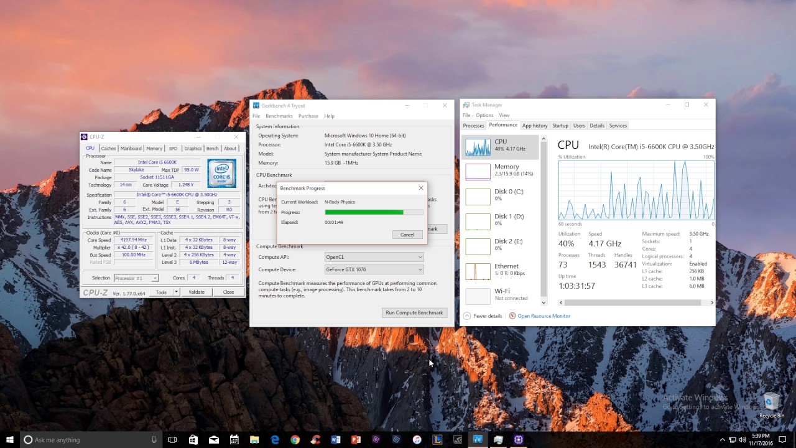Click the Windows Start button
The height and width of the screenshot is (448, 796).
[x=9, y=440]
